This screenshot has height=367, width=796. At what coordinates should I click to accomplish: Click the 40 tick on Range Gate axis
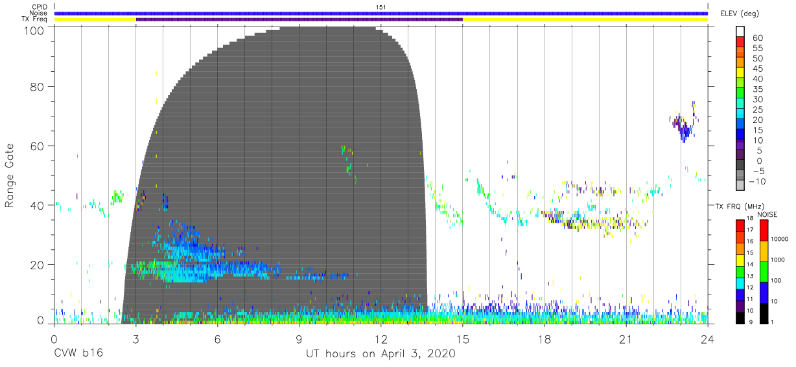[37, 205]
